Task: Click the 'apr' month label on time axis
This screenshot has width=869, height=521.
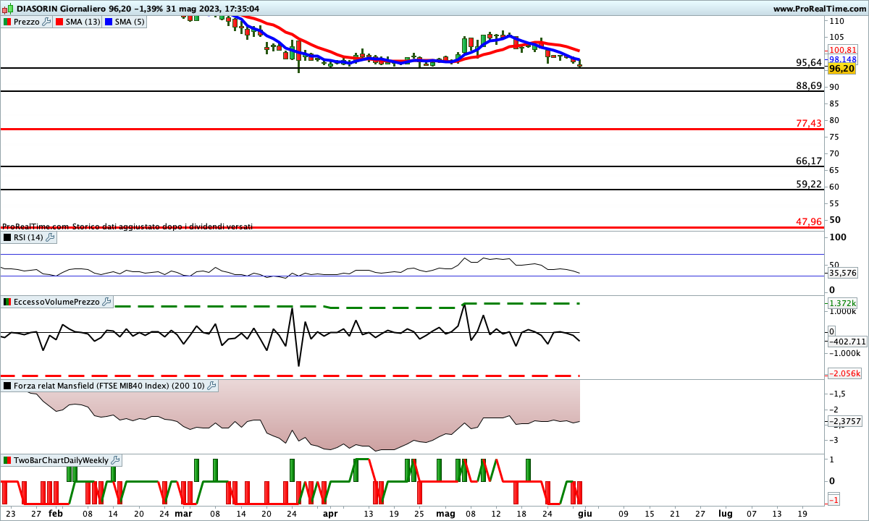Action: point(330,514)
